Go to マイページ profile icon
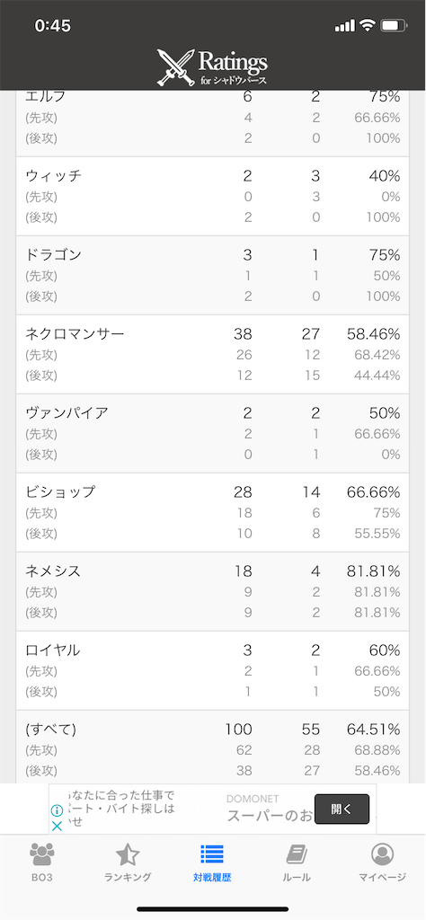This screenshot has height=920, width=426. (x=382, y=854)
